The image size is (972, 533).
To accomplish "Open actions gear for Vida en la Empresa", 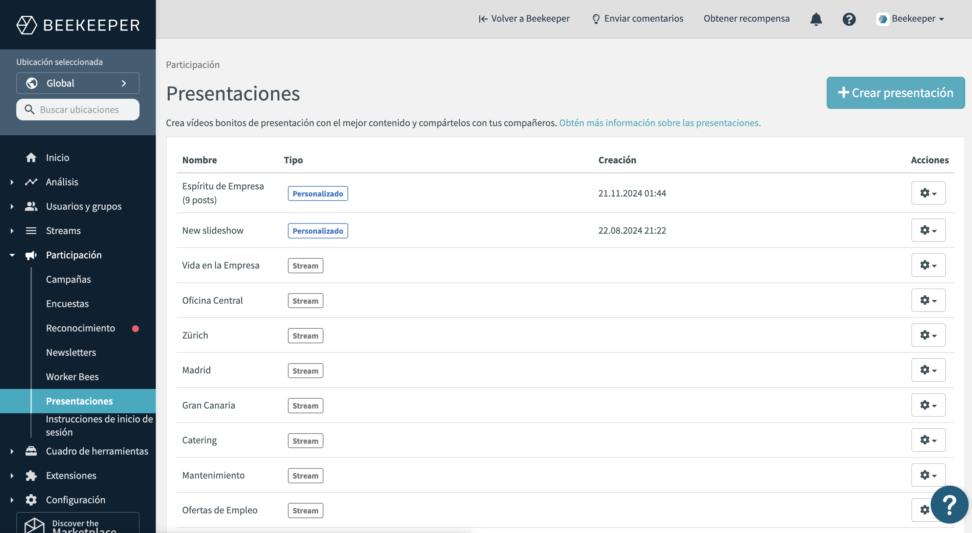I will tap(928, 265).
